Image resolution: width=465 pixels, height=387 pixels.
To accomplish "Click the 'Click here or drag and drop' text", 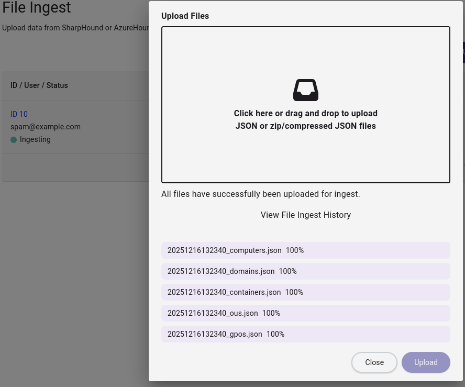I will coord(305,113).
